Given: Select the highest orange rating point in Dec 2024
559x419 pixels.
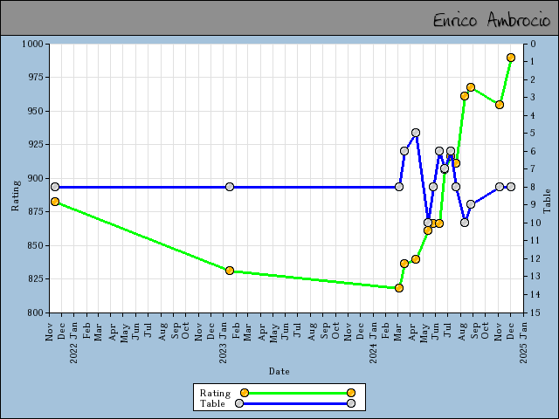Looking at the screenshot, I should (x=510, y=58).
